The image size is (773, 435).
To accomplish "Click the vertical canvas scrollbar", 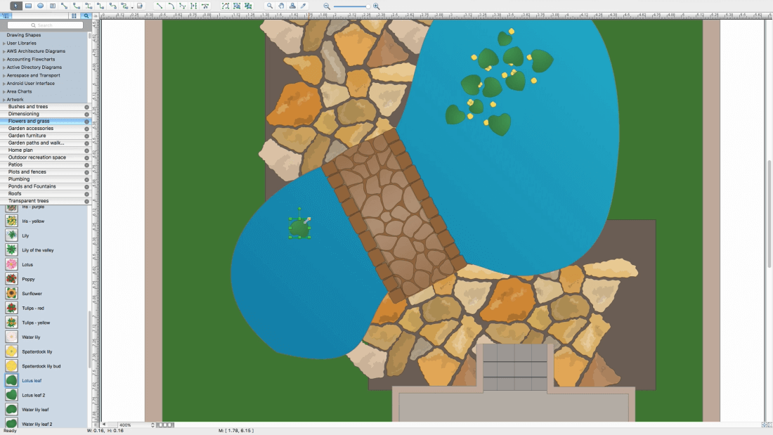I will coord(769,214).
